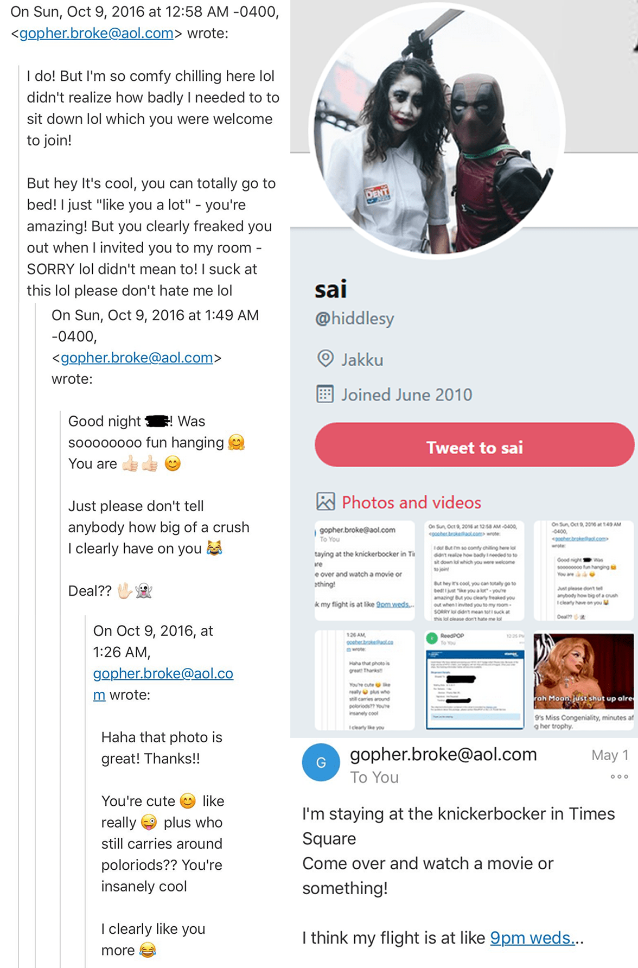Screen dimensions: 638x968
Task: Tap the 9pm weds date link
Action: pyautogui.click(x=532, y=938)
